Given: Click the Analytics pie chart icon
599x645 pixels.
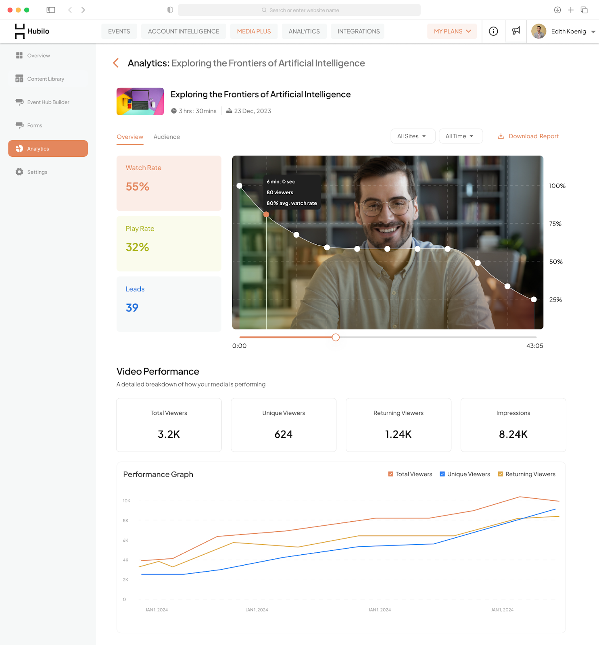Looking at the screenshot, I should [x=19, y=149].
